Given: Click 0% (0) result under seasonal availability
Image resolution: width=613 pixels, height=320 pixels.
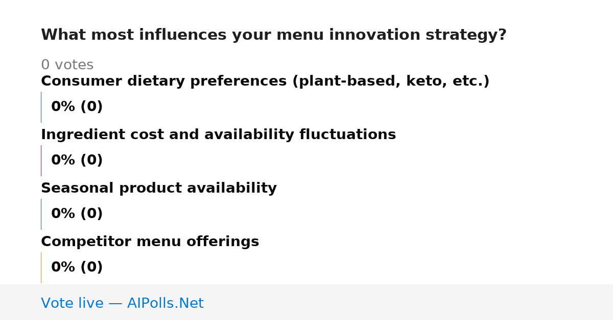Looking at the screenshot, I should pyautogui.click(x=77, y=214).
